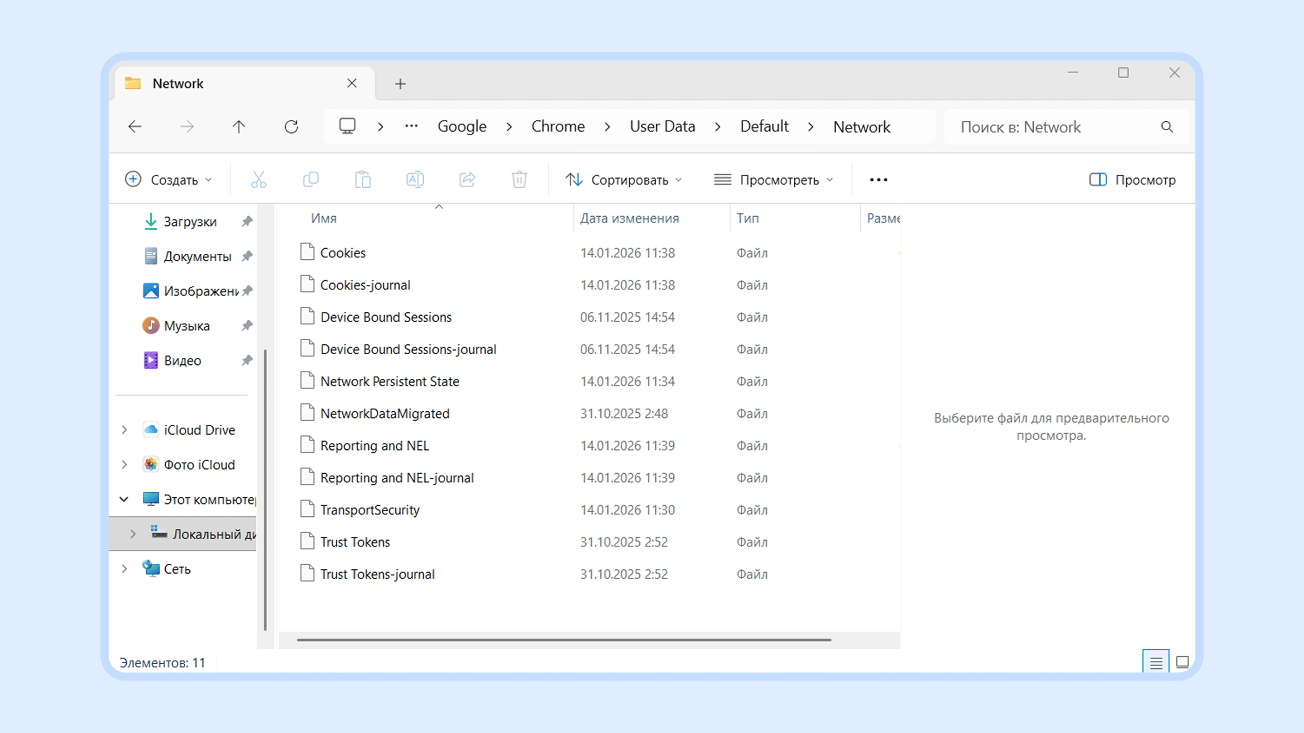Navigate to User Data breadcrumb
The image size is (1304, 733).
pos(662,127)
